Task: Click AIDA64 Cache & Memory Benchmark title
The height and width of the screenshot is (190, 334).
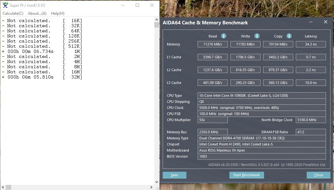Action: click(x=205, y=23)
